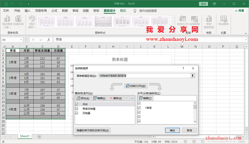The width and height of the screenshot is (249, 144).
Task: Open the Redo history dropdown arrow
Action: (x=24, y=4)
